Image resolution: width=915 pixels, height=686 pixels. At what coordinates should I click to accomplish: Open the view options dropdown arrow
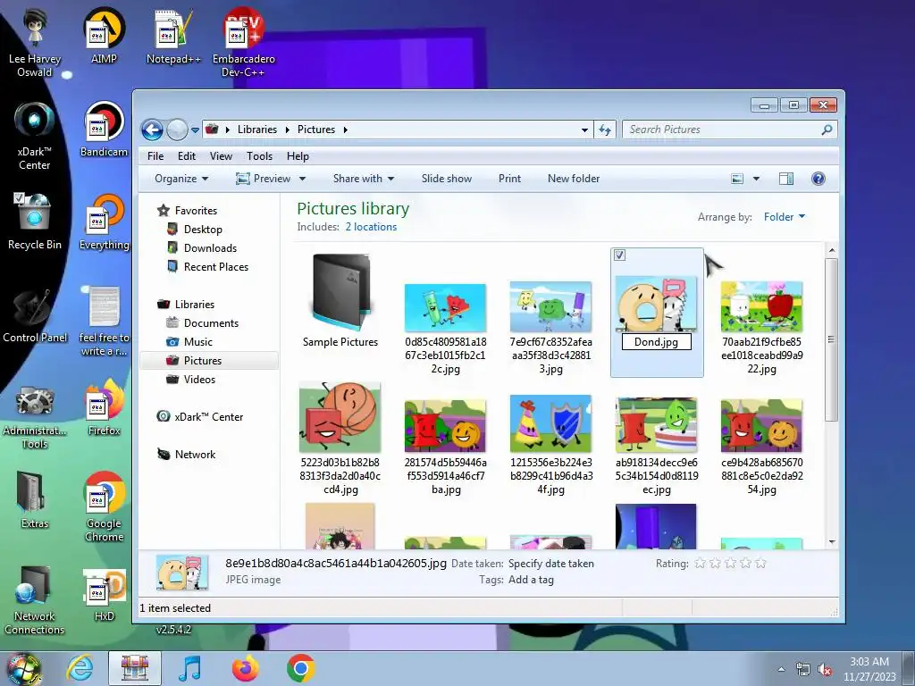point(756,179)
